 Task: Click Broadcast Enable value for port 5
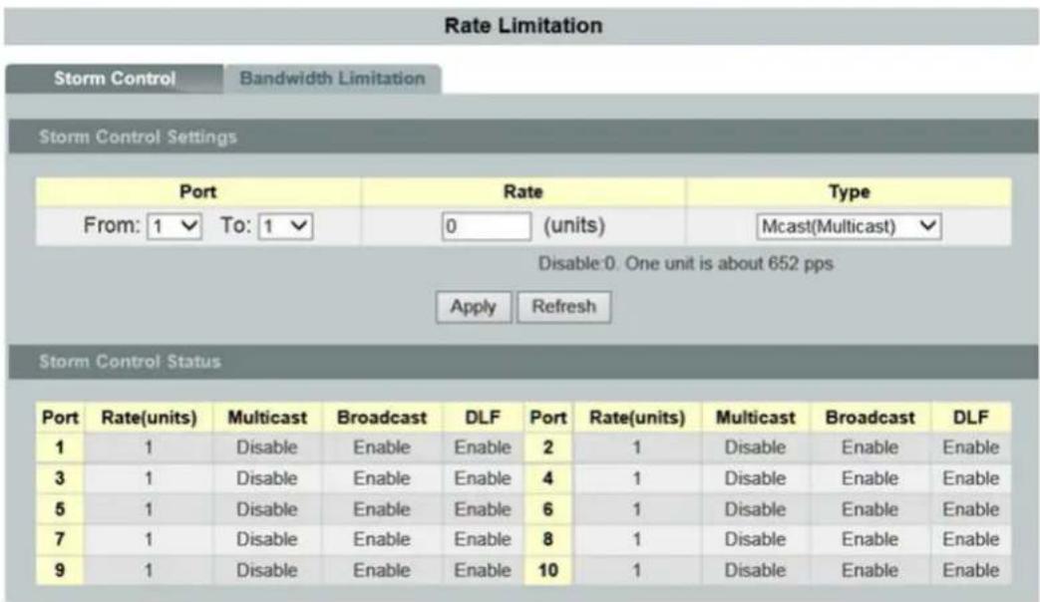[x=381, y=509]
